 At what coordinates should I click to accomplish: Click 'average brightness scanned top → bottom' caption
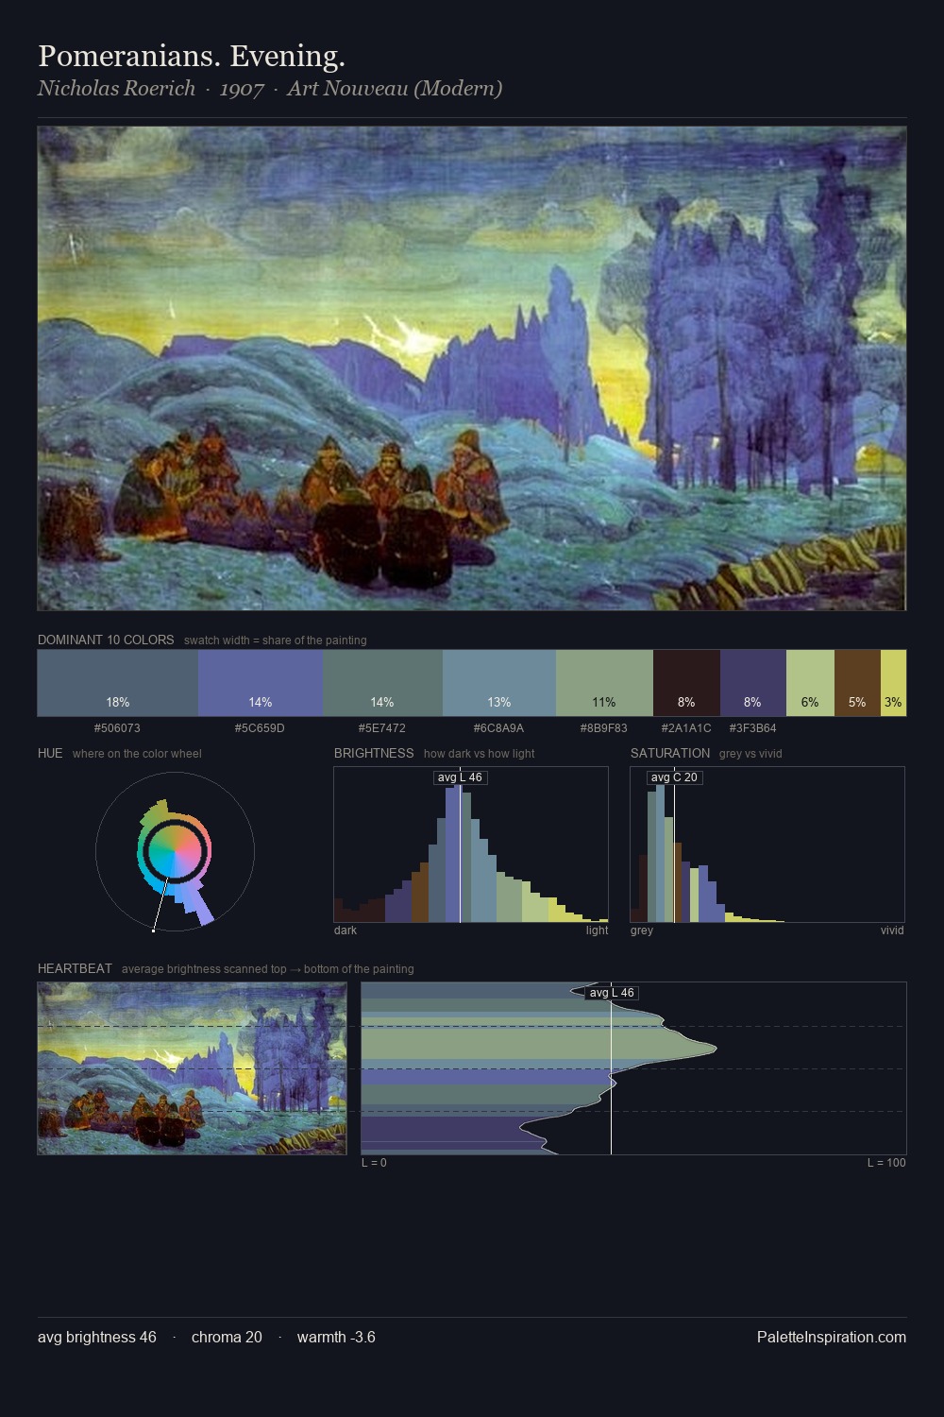click(x=267, y=969)
